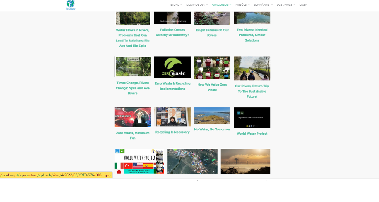Viewport: 379px width, 202px height.
Task: Open 'Bright Futures Of Our Rivers' article
Action: (212, 32)
